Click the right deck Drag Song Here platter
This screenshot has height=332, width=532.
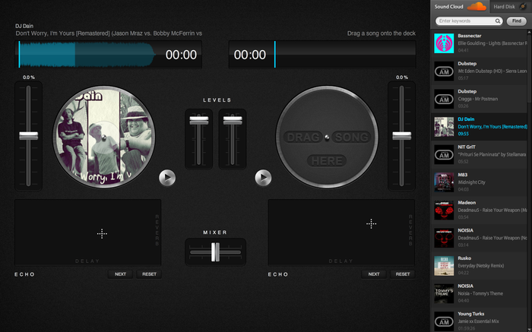[326, 137]
